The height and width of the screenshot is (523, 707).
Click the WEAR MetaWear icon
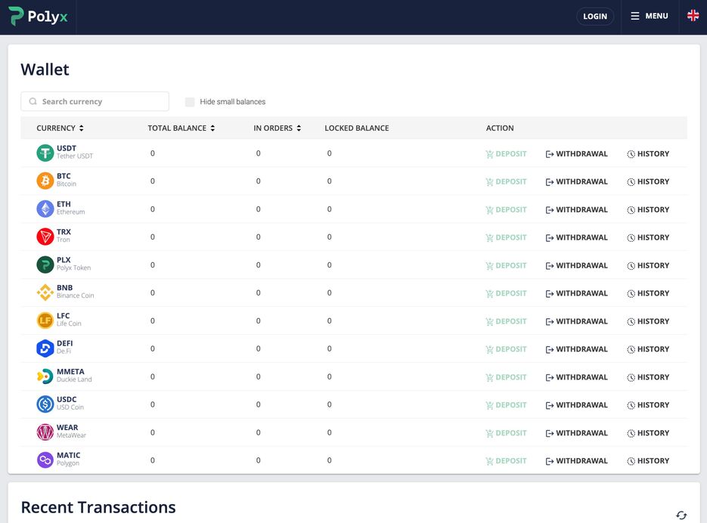(45, 432)
